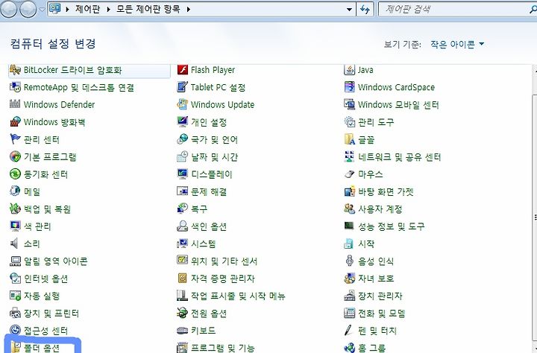Viewport: 537px width, 353px height.
Task: Click the Back navigation button
Action: [x=8, y=9]
